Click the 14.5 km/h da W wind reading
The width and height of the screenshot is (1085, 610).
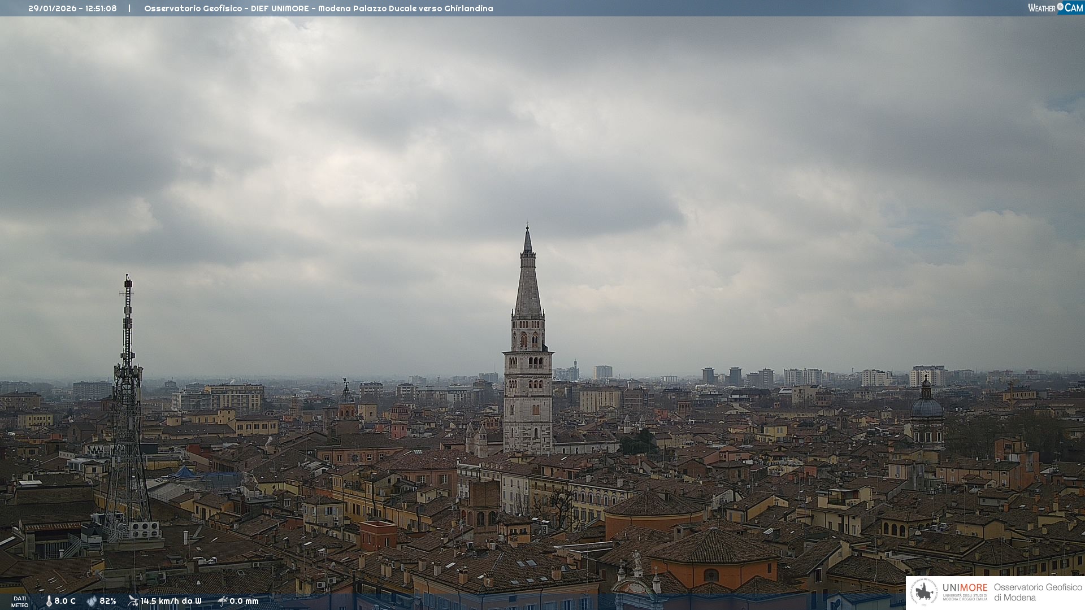point(171,601)
